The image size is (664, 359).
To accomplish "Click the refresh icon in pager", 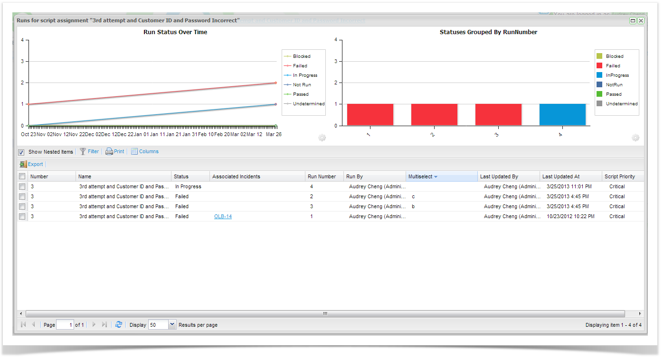I will pyautogui.click(x=119, y=325).
